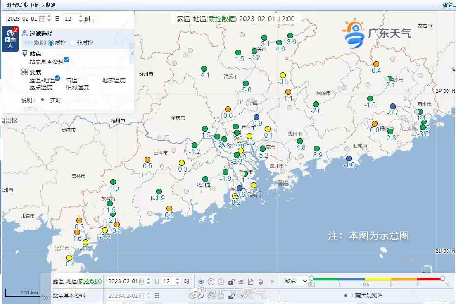Select the 非质控 data radio button

point(73,43)
